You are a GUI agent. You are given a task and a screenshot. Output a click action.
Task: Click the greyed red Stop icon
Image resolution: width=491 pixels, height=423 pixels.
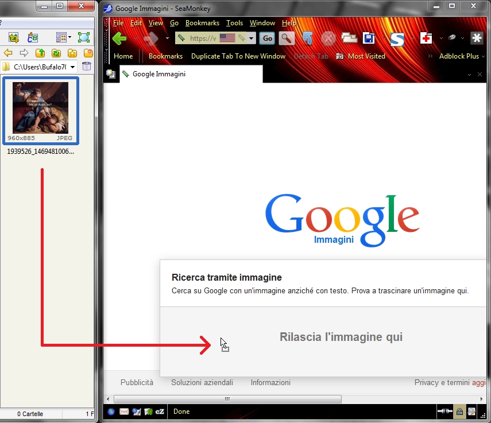tap(328, 38)
